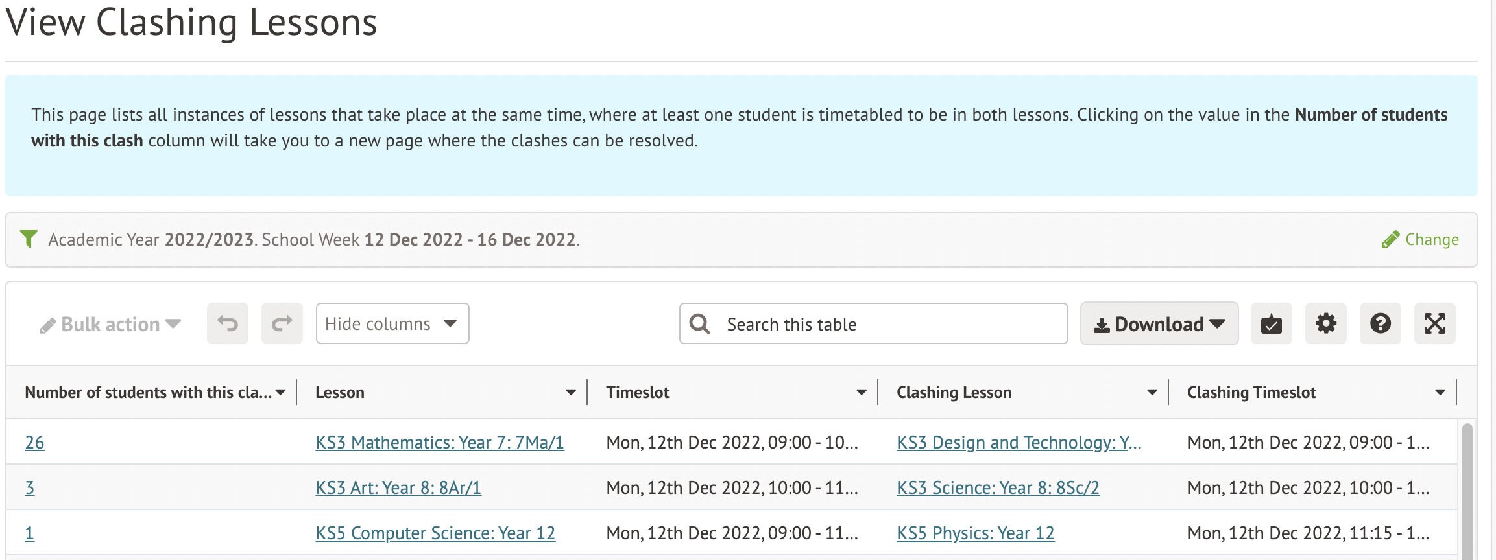Click the magnifying glass search icon
Image resolution: width=1496 pixels, height=560 pixels.
tap(699, 324)
